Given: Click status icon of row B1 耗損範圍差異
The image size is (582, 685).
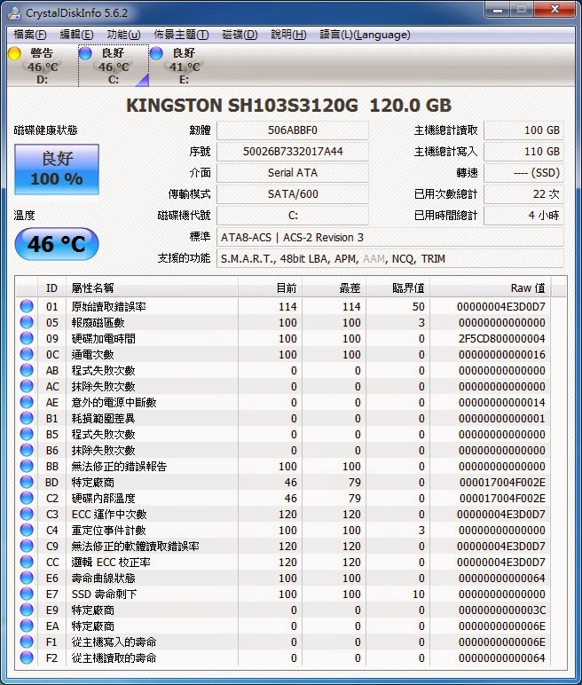Looking at the screenshot, I should click(x=27, y=418).
